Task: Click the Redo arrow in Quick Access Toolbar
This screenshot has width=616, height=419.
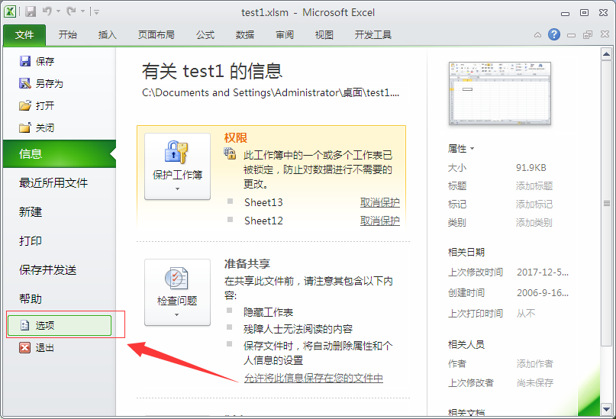Action: point(72,11)
